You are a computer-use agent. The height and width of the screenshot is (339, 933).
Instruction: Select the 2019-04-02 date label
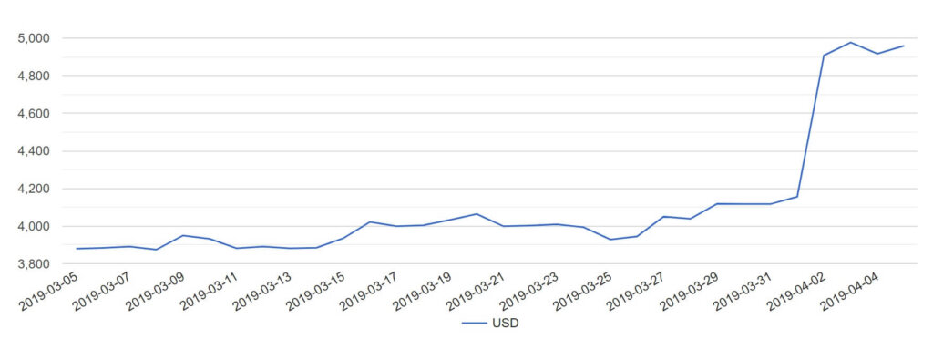click(x=798, y=290)
